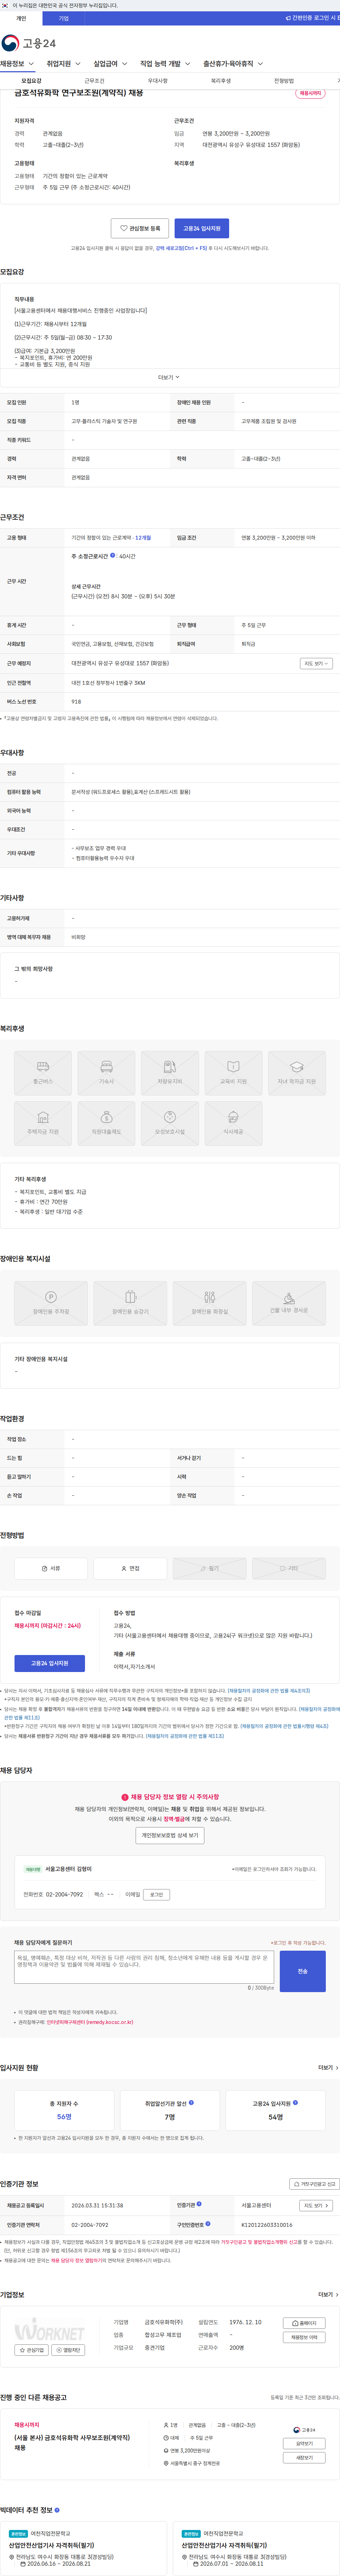The height and width of the screenshot is (2576, 340).
Task: Open the 금호석유화학 사무보조원(계약직) 채용 listing
Action: pos(72,2442)
